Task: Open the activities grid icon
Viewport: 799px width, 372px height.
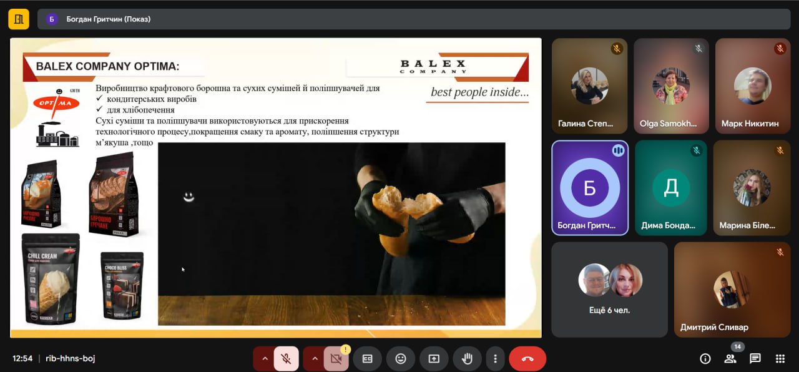Action: (780, 359)
